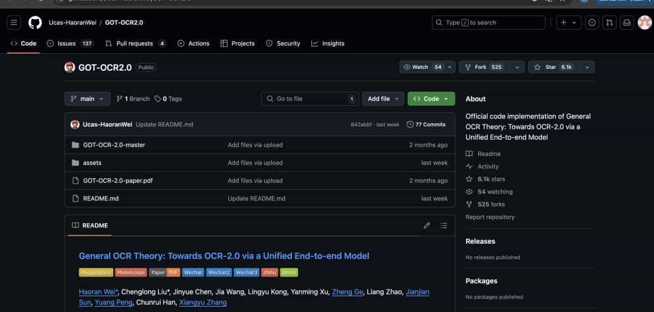
Task: Switch to the Insights tab
Action: point(328,44)
